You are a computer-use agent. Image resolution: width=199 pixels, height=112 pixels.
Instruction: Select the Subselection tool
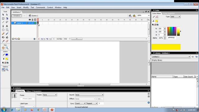(7, 15)
